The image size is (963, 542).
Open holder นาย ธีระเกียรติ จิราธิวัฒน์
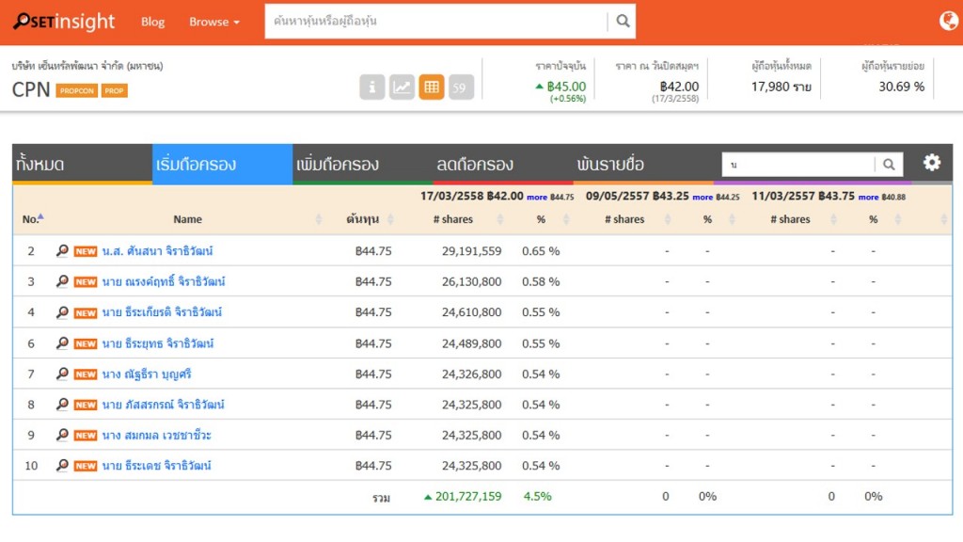click(162, 312)
